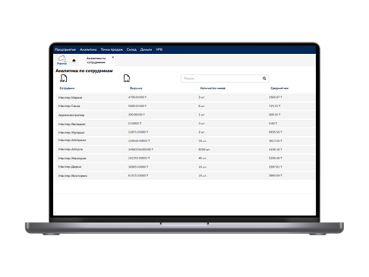Click receipt count 1 шт. for Администратор
369x277 pixels.
tap(201, 115)
